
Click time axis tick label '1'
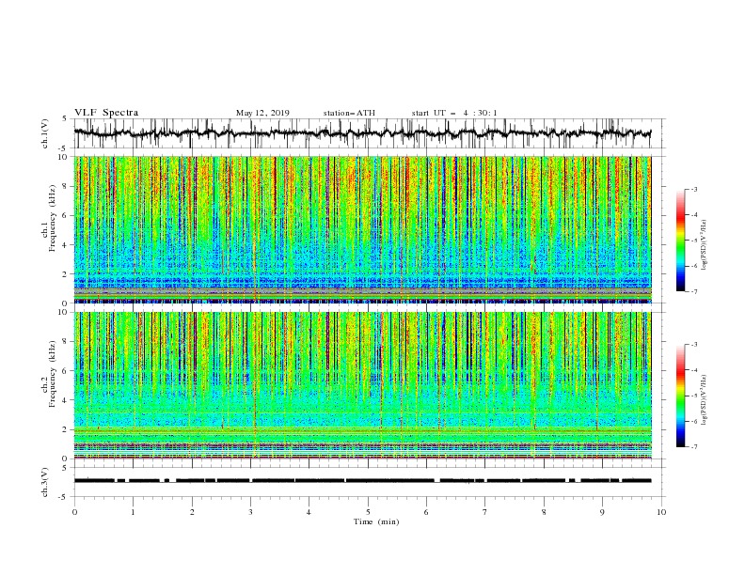[133, 512]
